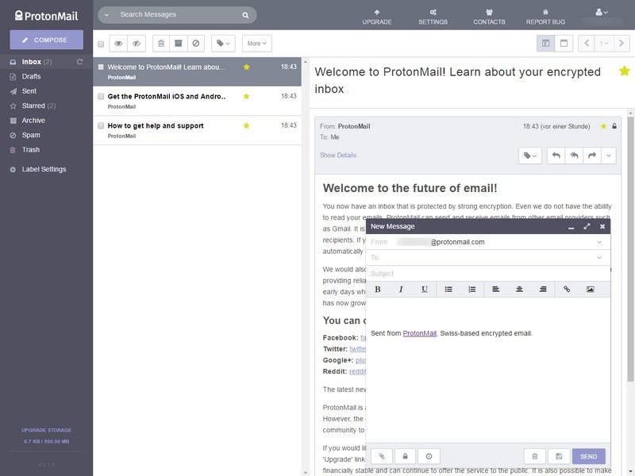
Task: Click the Subject field
Action: [x=488, y=274]
